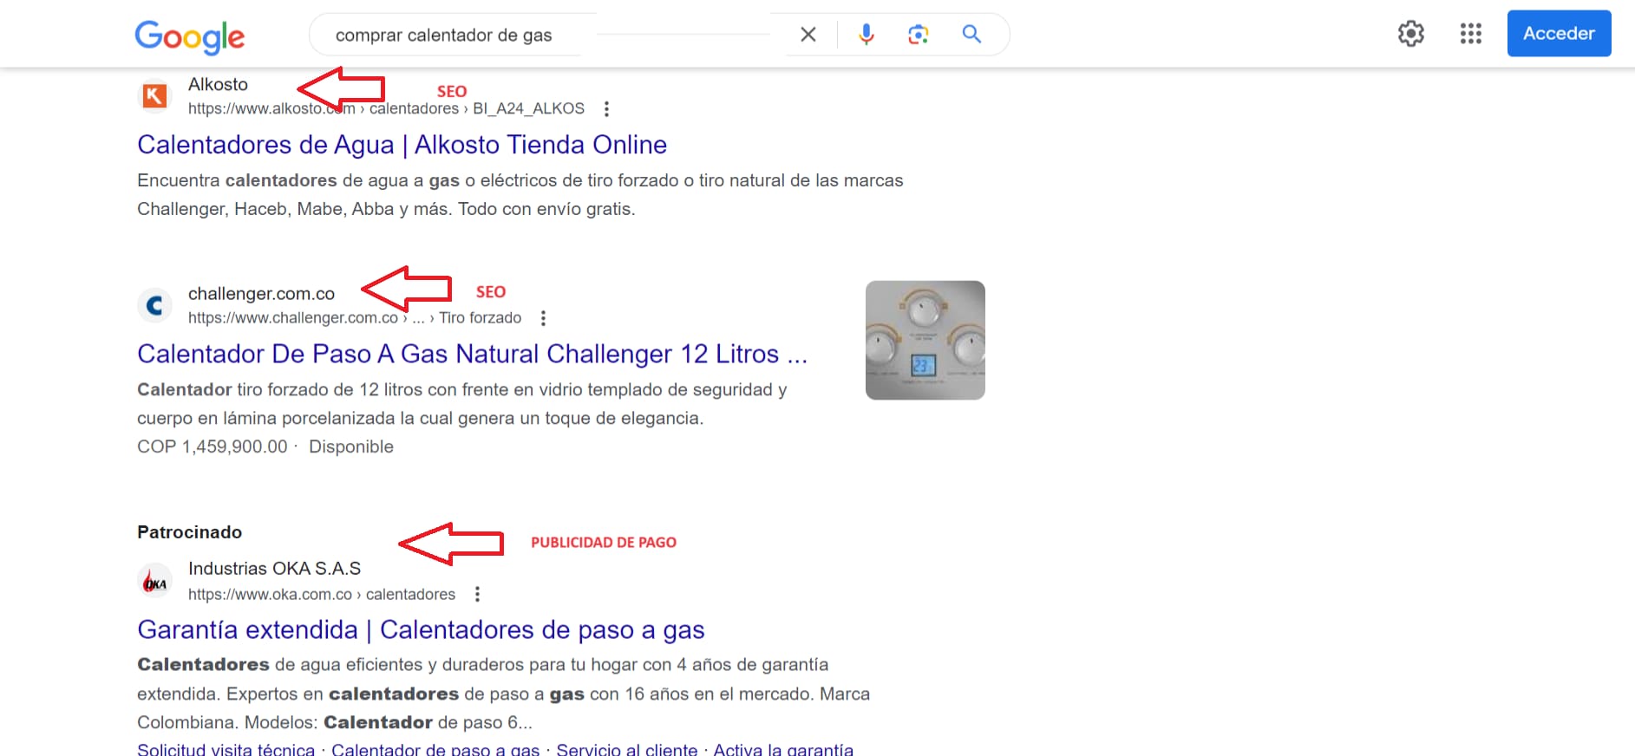
Task: Open Google Lens image search icon
Action: click(918, 35)
